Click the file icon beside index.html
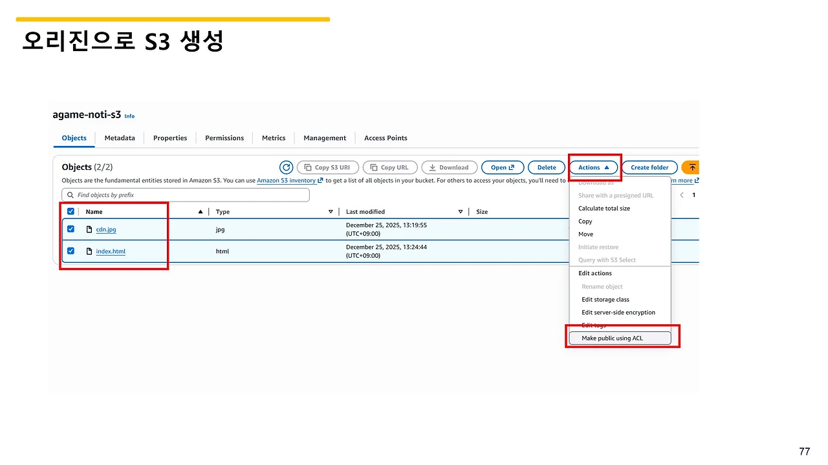828x465 pixels. coord(89,251)
